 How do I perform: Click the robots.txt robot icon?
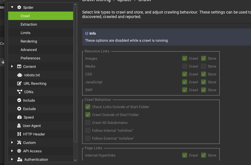(x=19, y=75)
